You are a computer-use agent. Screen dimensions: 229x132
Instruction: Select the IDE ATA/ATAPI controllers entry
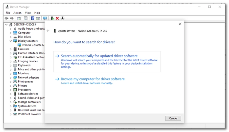pyautogui.click(x=31, y=57)
